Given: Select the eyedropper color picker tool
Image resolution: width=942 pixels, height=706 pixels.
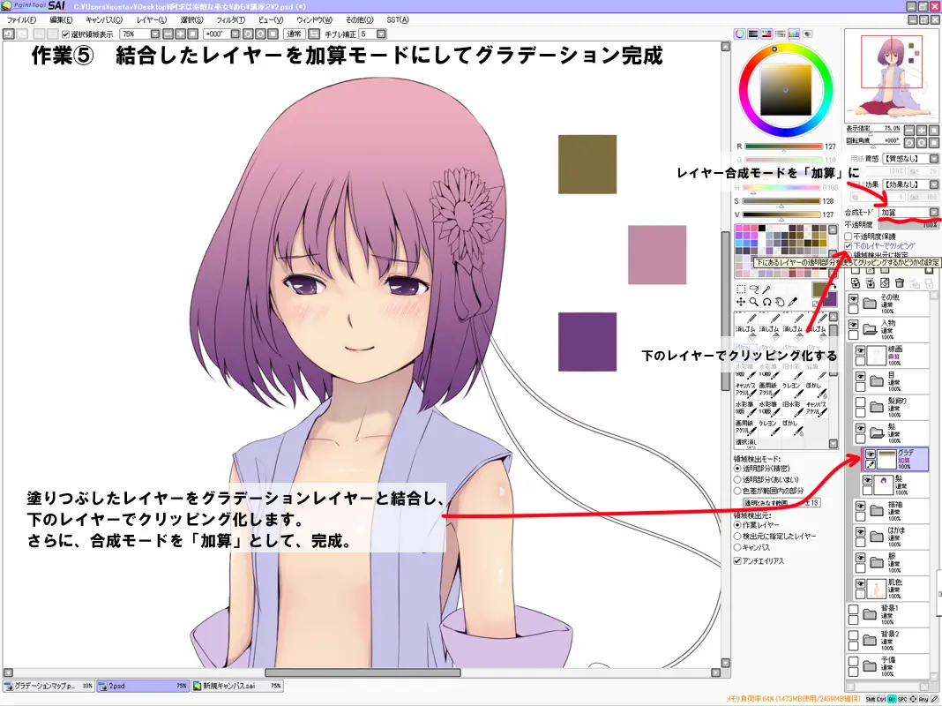Looking at the screenshot, I should [x=793, y=302].
